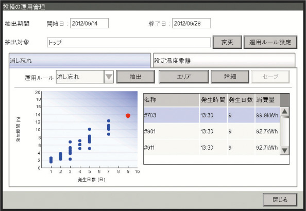Click the topmost blue dot at day 7

tap(109, 121)
